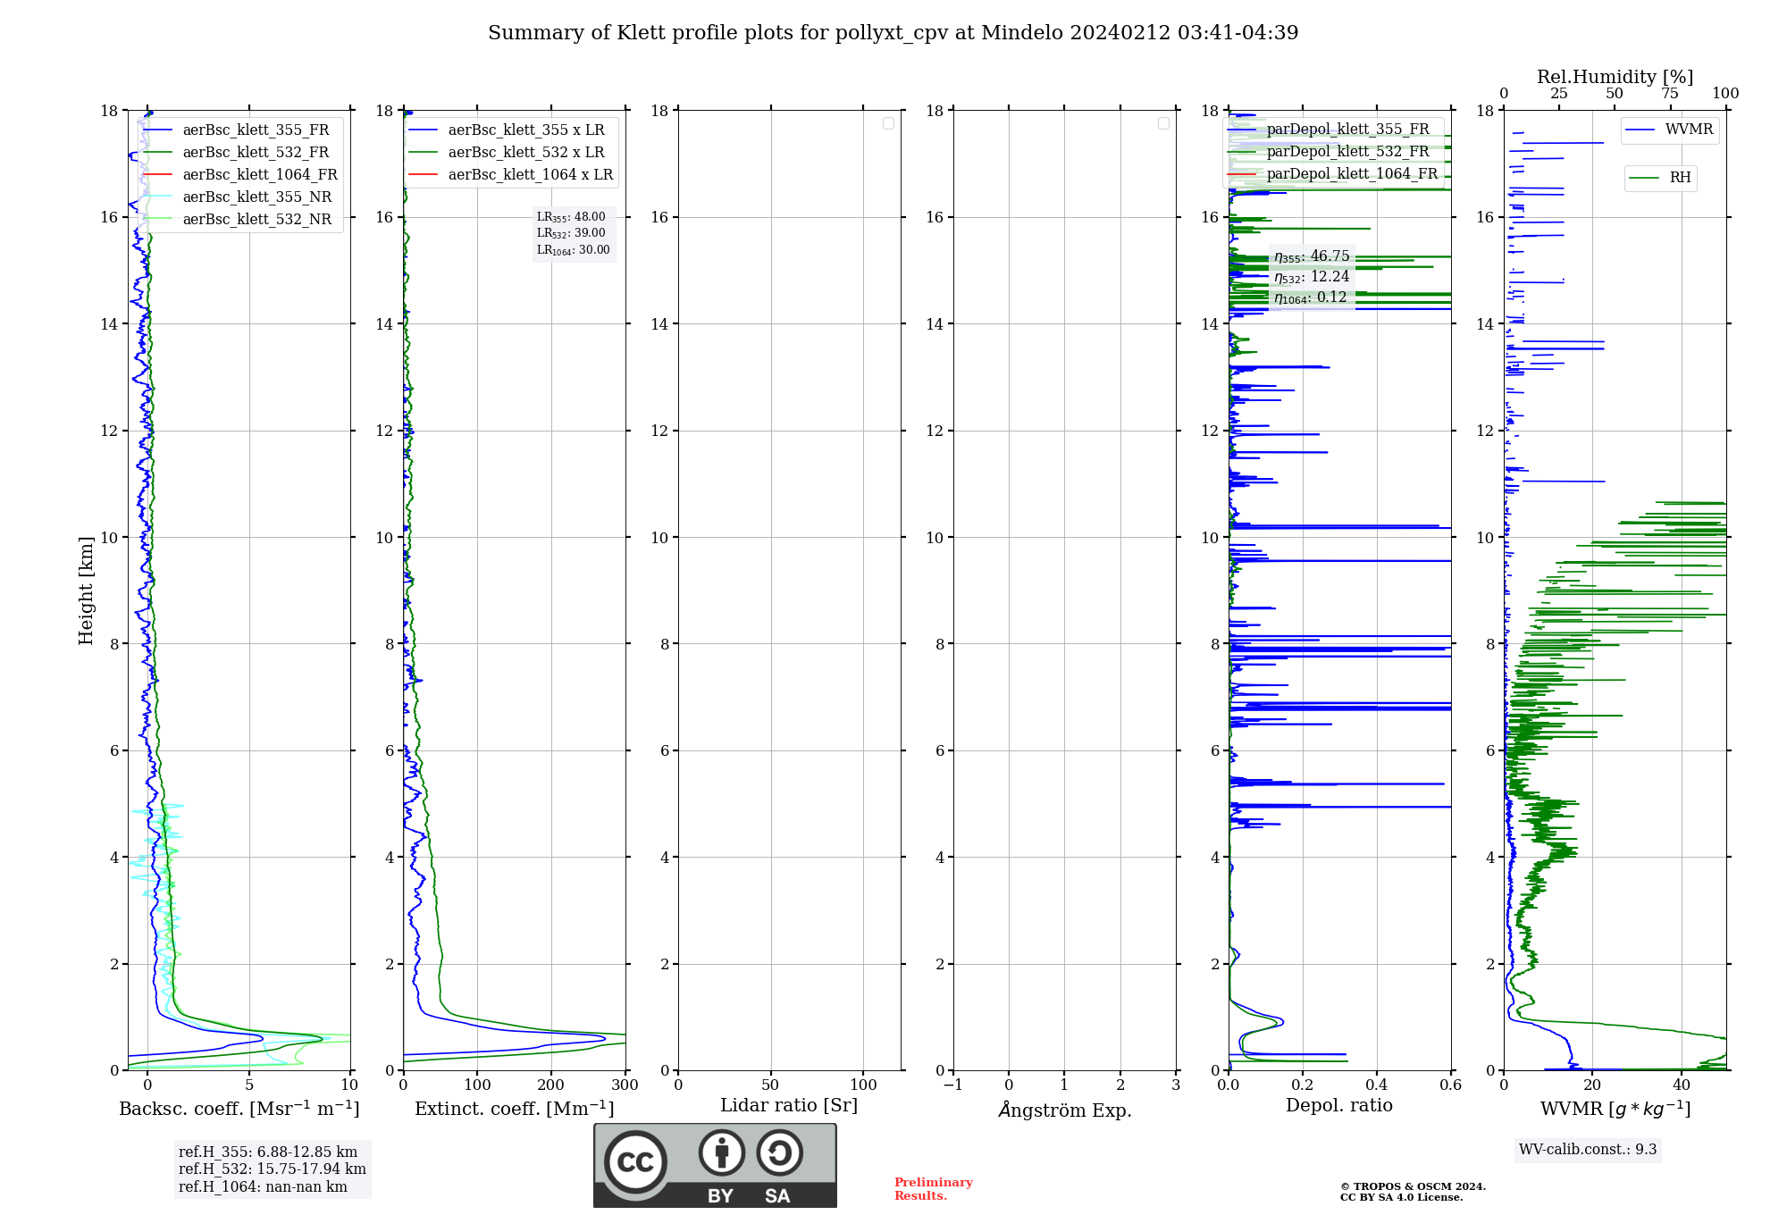Select aerBsc_klett_532_FR legend entry
This screenshot has height=1215, width=1787.
click(x=241, y=153)
